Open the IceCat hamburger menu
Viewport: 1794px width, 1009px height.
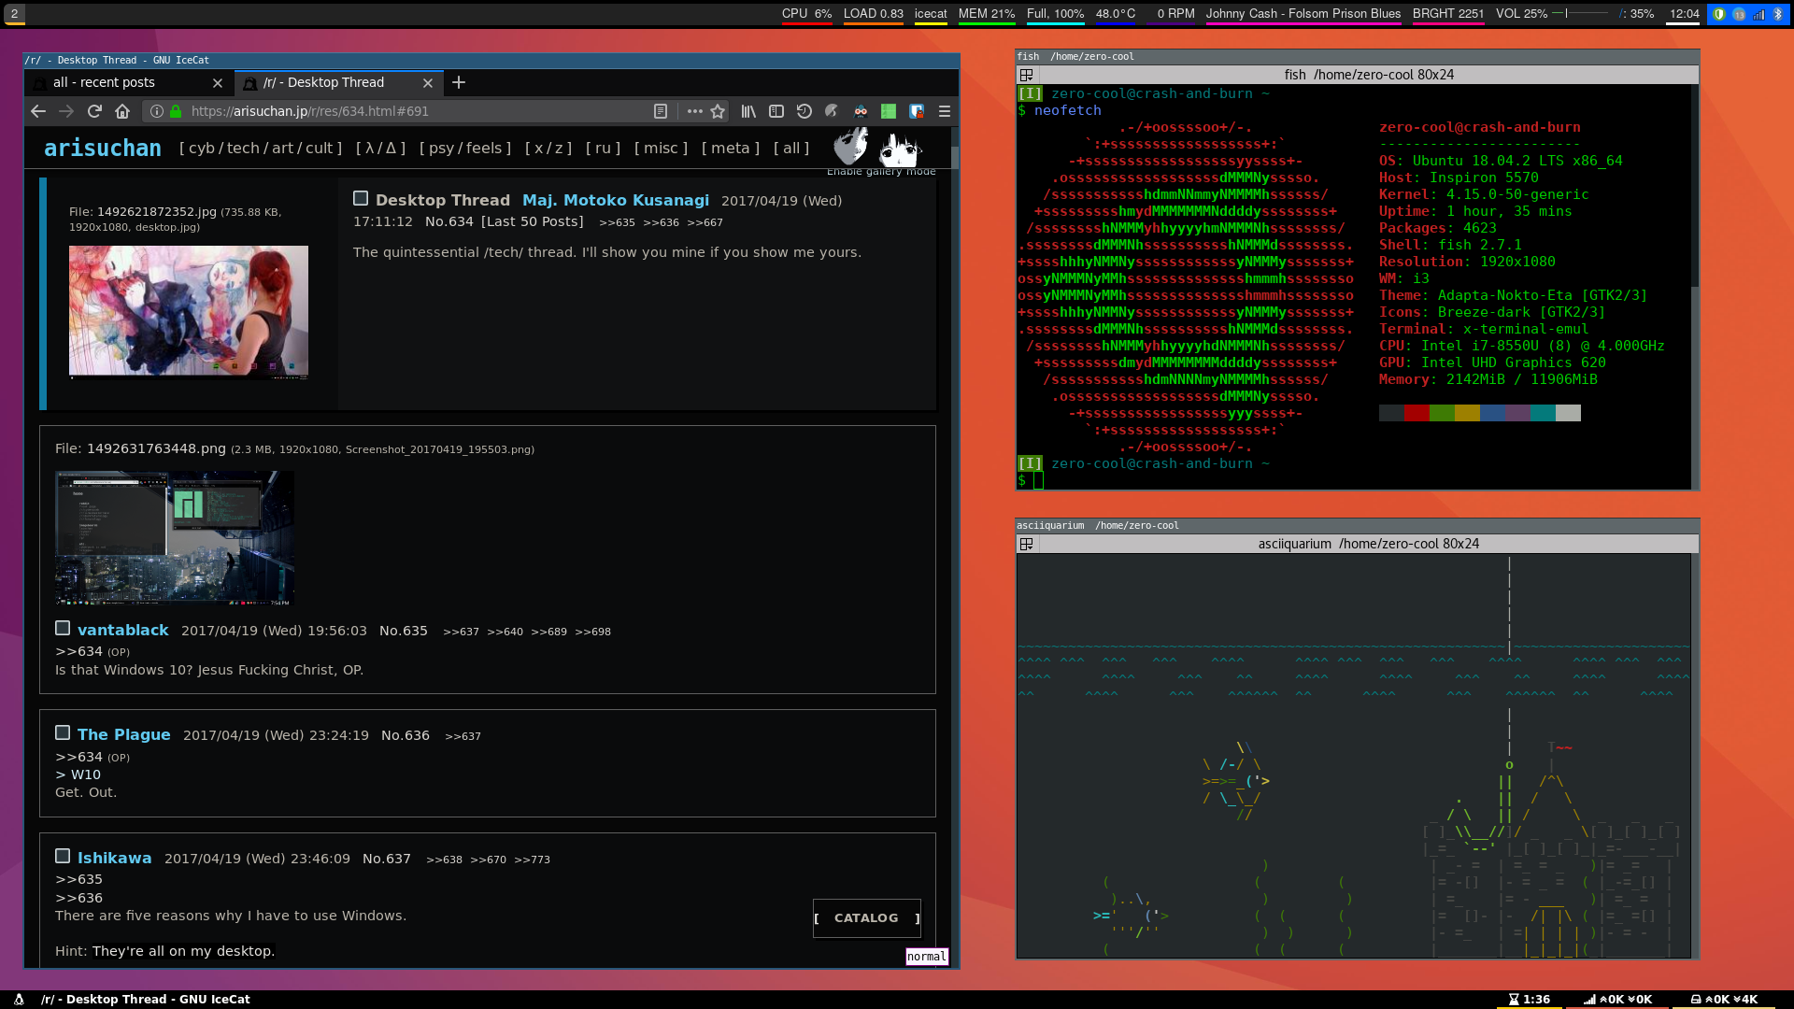click(945, 111)
